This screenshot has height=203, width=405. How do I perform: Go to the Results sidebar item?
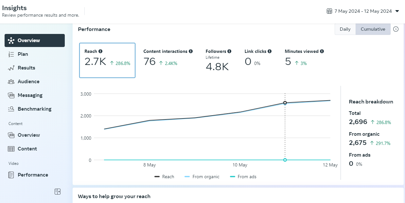(26, 68)
